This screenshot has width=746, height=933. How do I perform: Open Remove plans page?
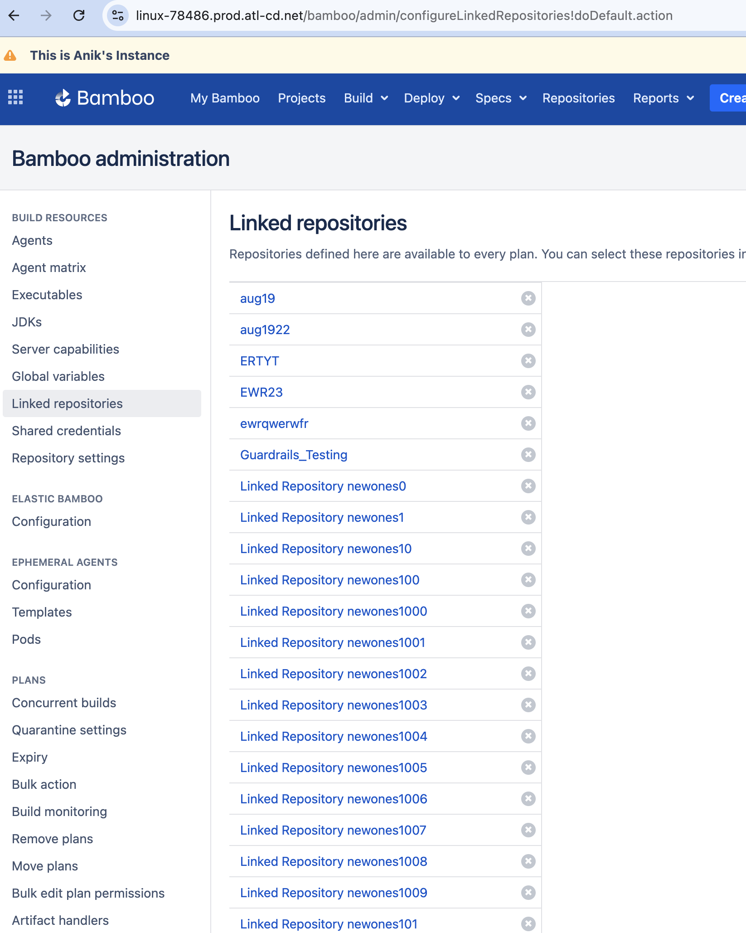click(x=53, y=839)
